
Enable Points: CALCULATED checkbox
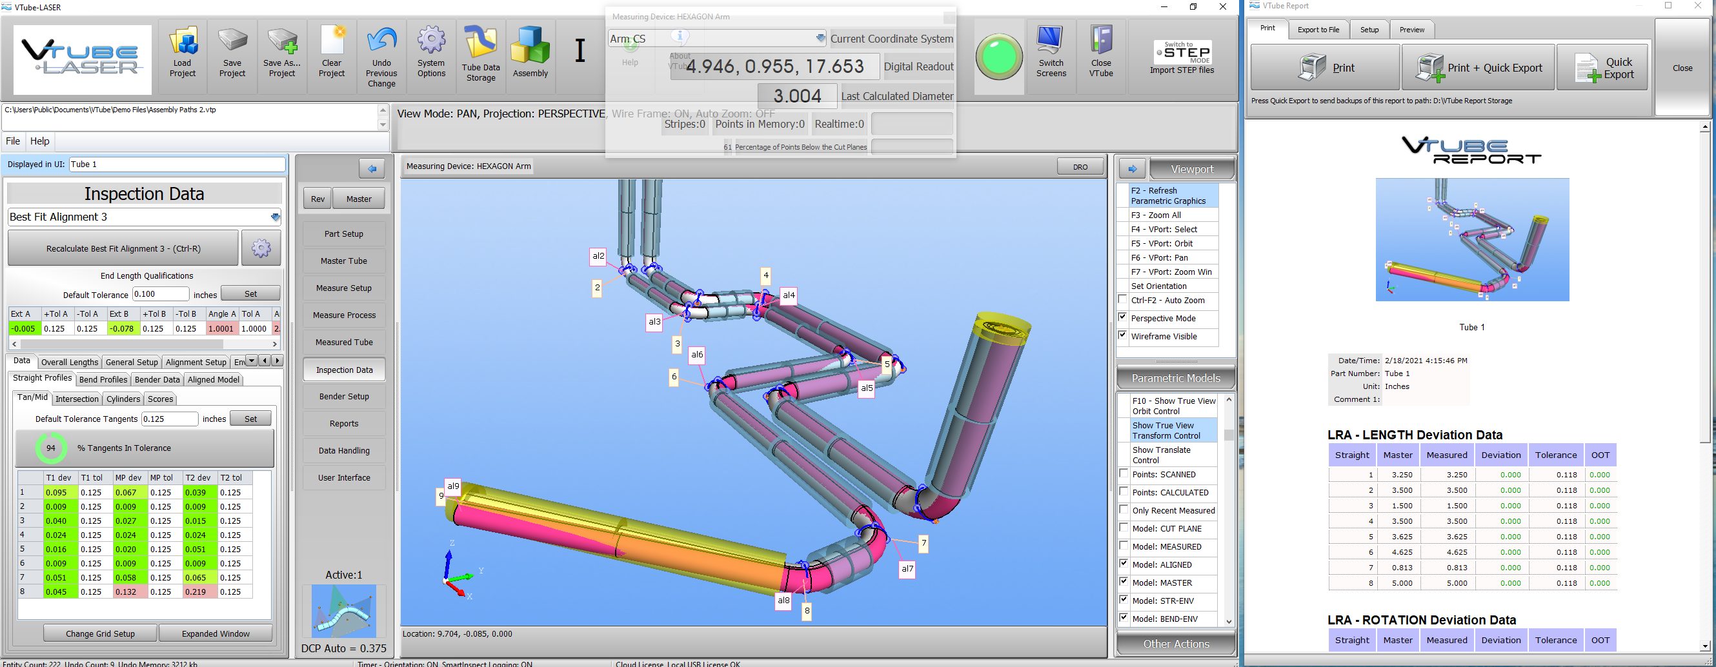tap(1124, 492)
